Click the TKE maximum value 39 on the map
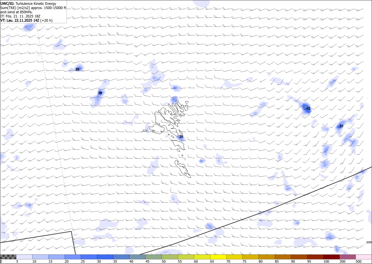Screen dimensions: 372x264 click(100, 93)
